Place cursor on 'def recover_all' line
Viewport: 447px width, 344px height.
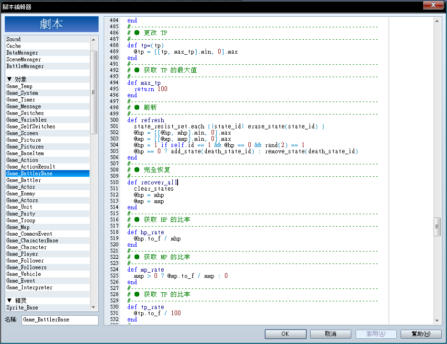[x=153, y=183]
